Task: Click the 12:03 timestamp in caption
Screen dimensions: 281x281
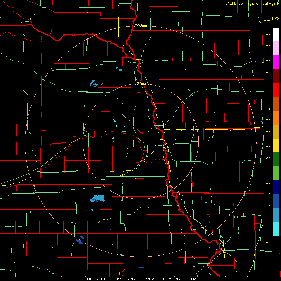Action: 190,279
